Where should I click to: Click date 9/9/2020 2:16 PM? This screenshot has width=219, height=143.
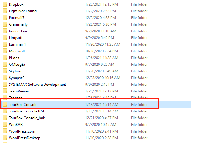tap(99, 85)
